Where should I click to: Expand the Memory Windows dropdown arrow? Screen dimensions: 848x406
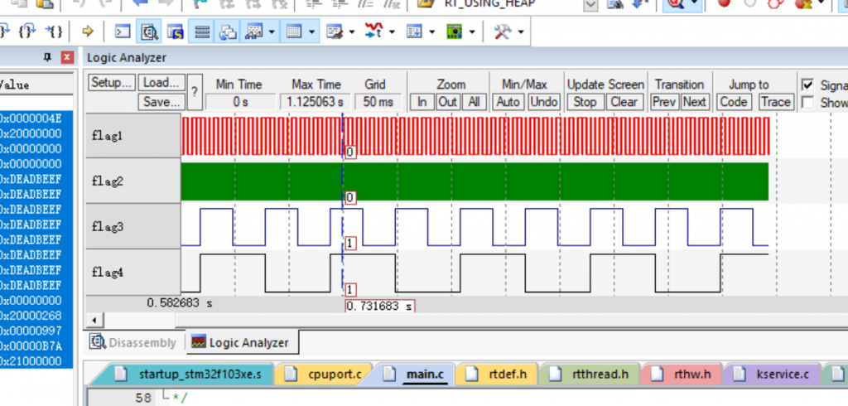[x=311, y=32]
